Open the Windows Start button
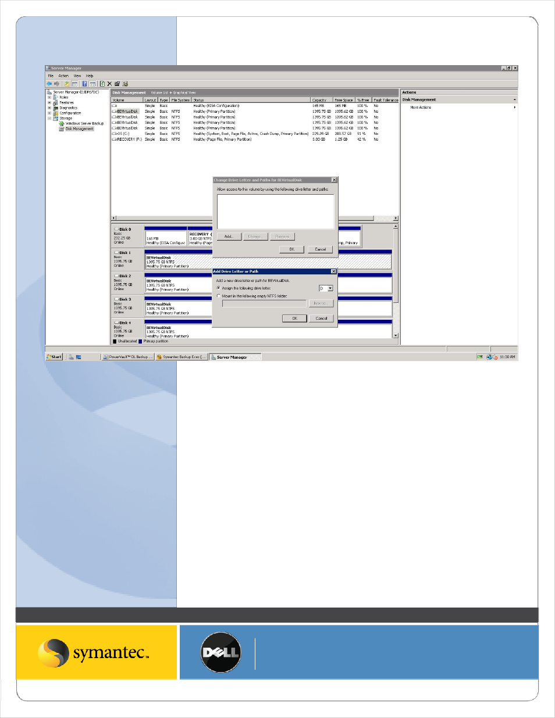 tap(54, 357)
